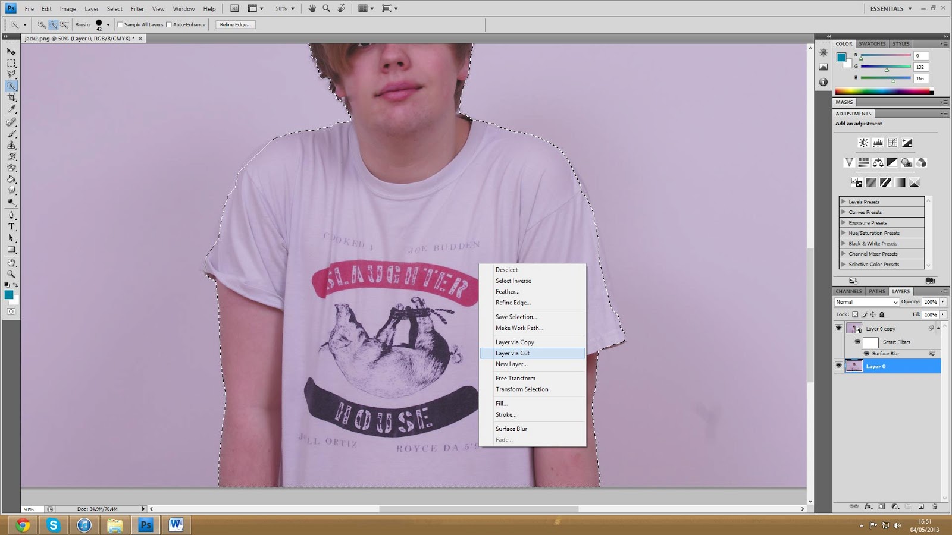952x535 pixels.
Task: Select the Clone Stamp tool
Action: 11,145
